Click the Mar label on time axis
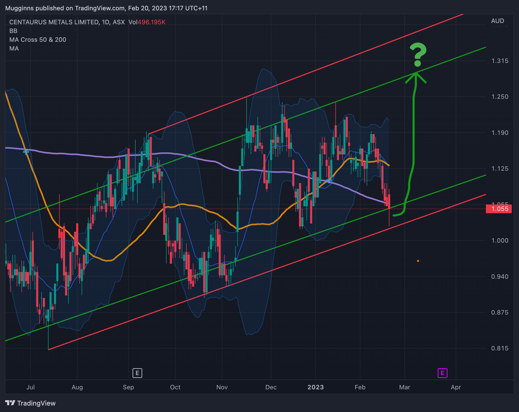This screenshot has width=519, height=412. click(405, 387)
